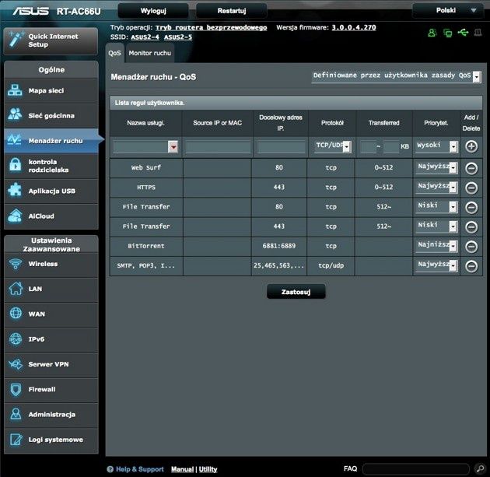This screenshot has height=477, width=490.
Task: Delete the SMTP, POP3 rule
Action: pyautogui.click(x=471, y=266)
